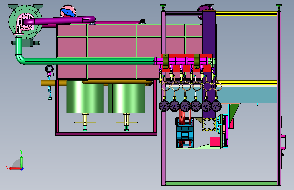294x190 pixels.
Task: Pick the top-right leveling foot of the frame
Action: point(279,8)
